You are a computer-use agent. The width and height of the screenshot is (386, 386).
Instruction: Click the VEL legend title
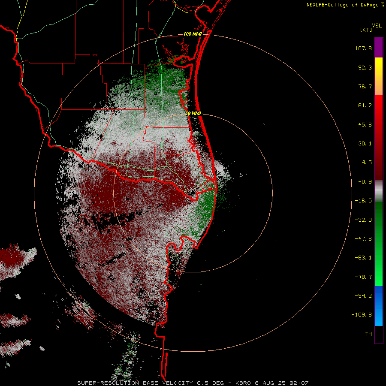(377, 26)
